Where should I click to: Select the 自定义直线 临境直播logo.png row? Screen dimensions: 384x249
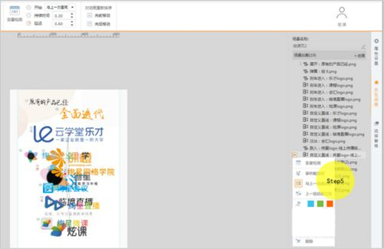333,134
